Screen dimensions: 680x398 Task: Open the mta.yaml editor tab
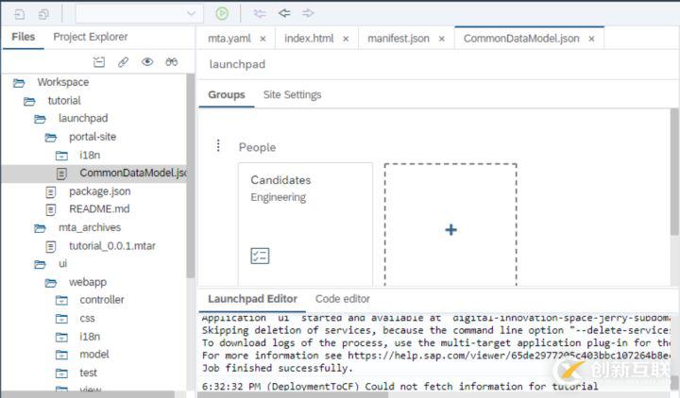229,39
